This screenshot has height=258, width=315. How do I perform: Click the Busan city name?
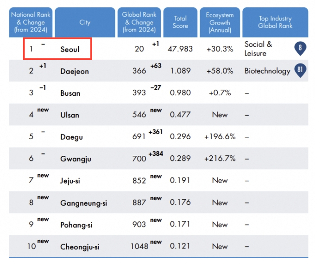pyautogui.click(x=70, y=93)
